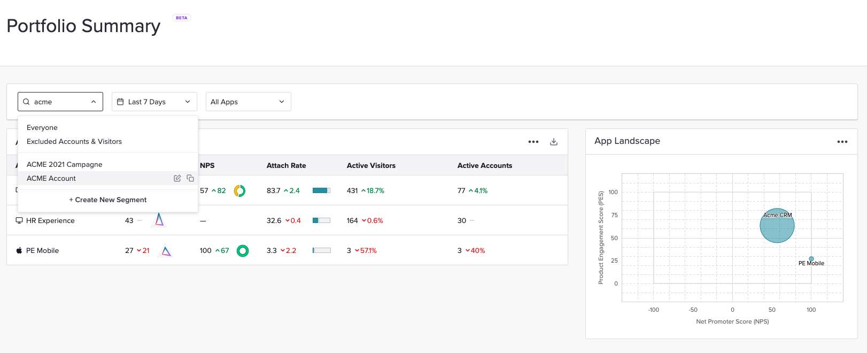Collapse the segment dropdown using its chevron
This screenshot has height=353, width=867.
coord(94,102)
